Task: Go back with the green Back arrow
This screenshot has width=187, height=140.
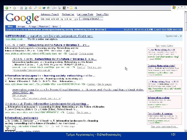Action: (7, 8)
